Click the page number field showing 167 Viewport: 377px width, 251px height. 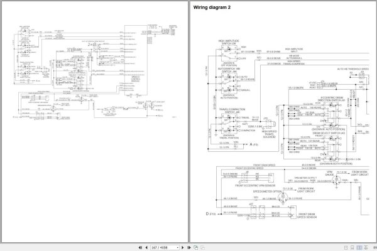pos(163,248)
